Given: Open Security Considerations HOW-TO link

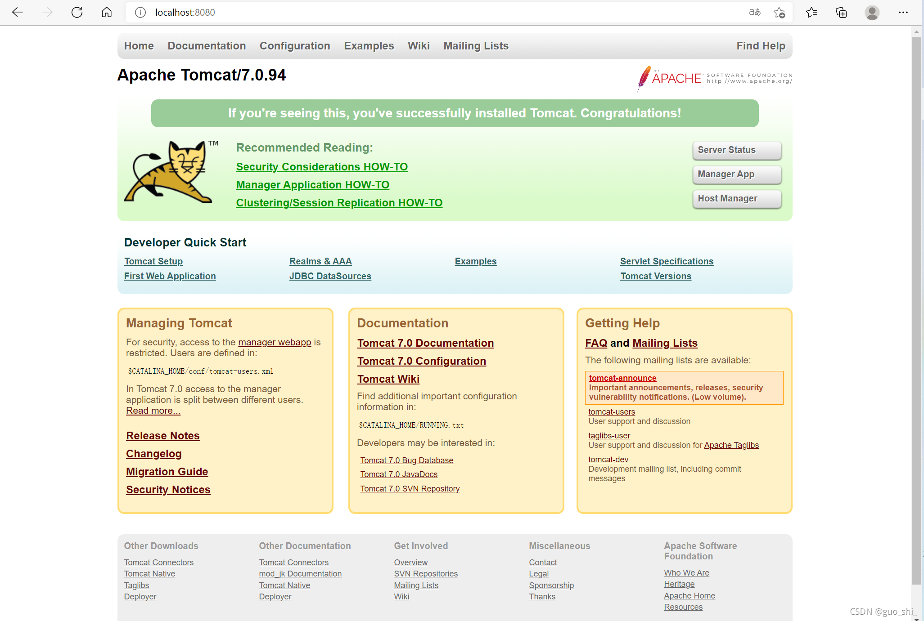Looking at the screenshot, I should 322,167.
